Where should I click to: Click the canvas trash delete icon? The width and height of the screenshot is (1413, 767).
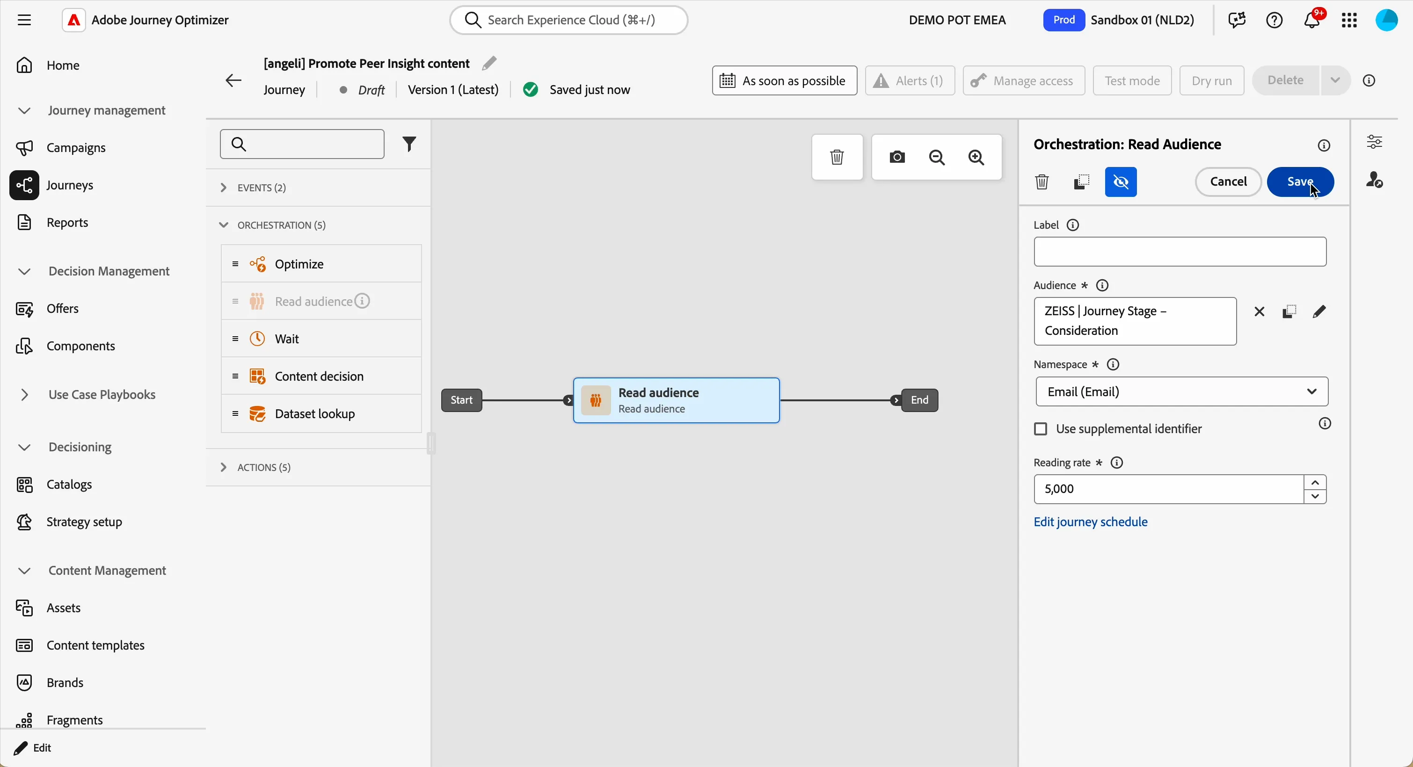837,158
